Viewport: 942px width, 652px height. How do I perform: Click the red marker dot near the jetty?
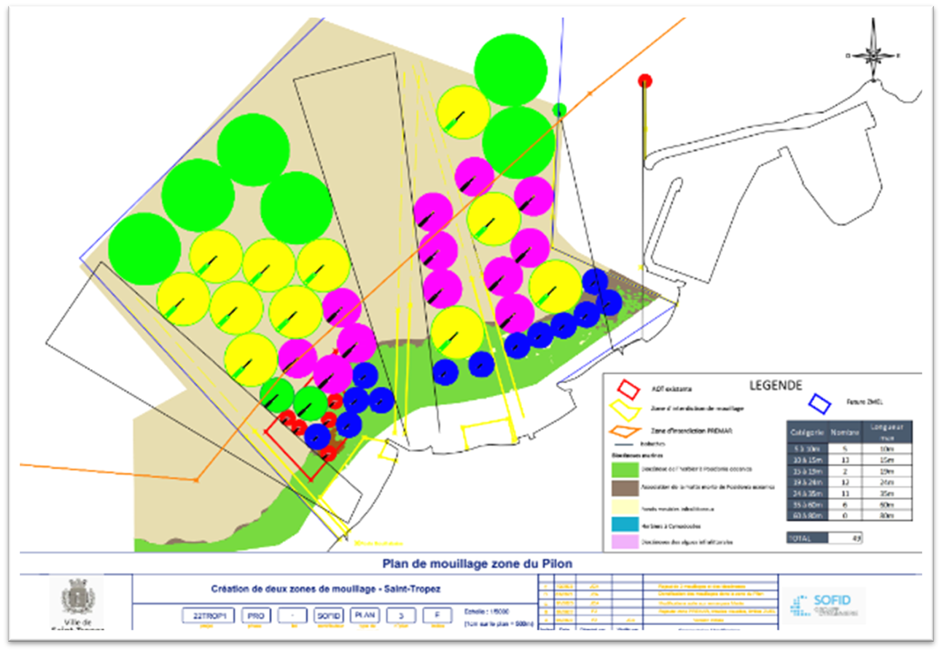[x=645, y=81]
